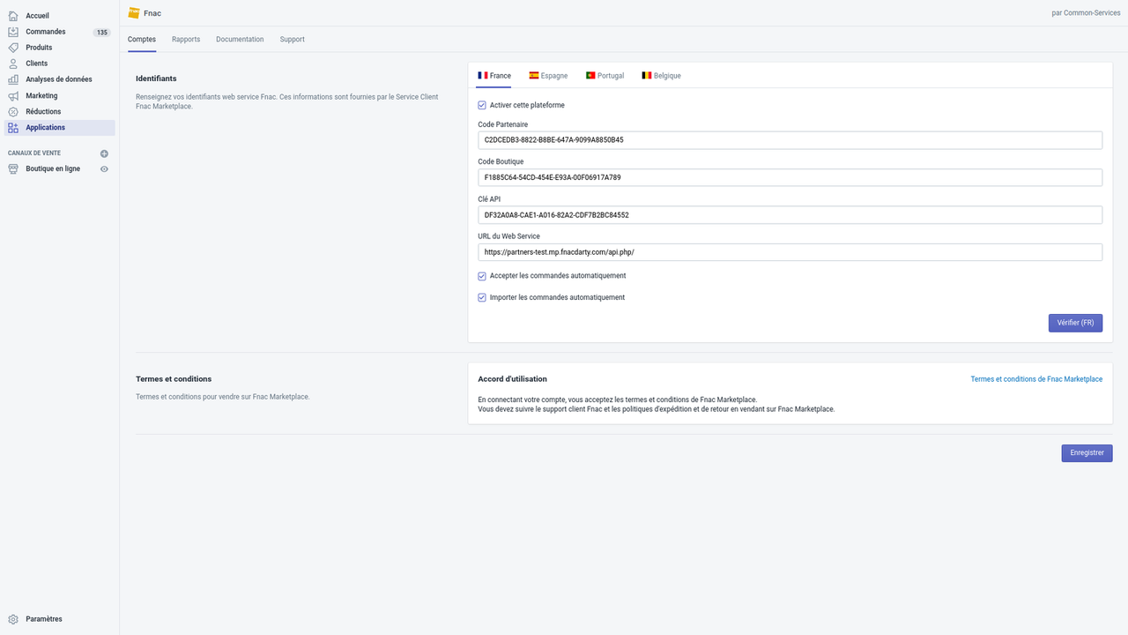
Task: Open Analyses de données in sidebar
Action: coord(59,79)
